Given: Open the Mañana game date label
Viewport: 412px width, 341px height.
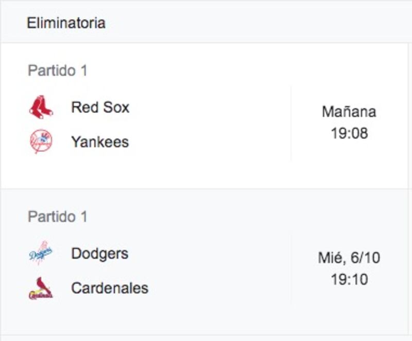Looking at the screenshot, I should point(349,112).
